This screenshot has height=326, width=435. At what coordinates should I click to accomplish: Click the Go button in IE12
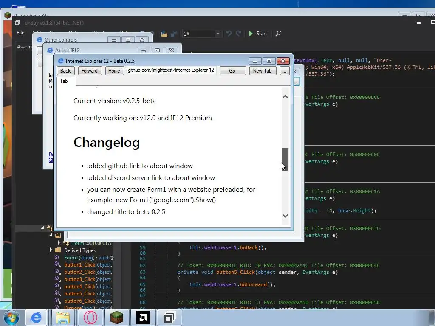(x=232, y=71)
